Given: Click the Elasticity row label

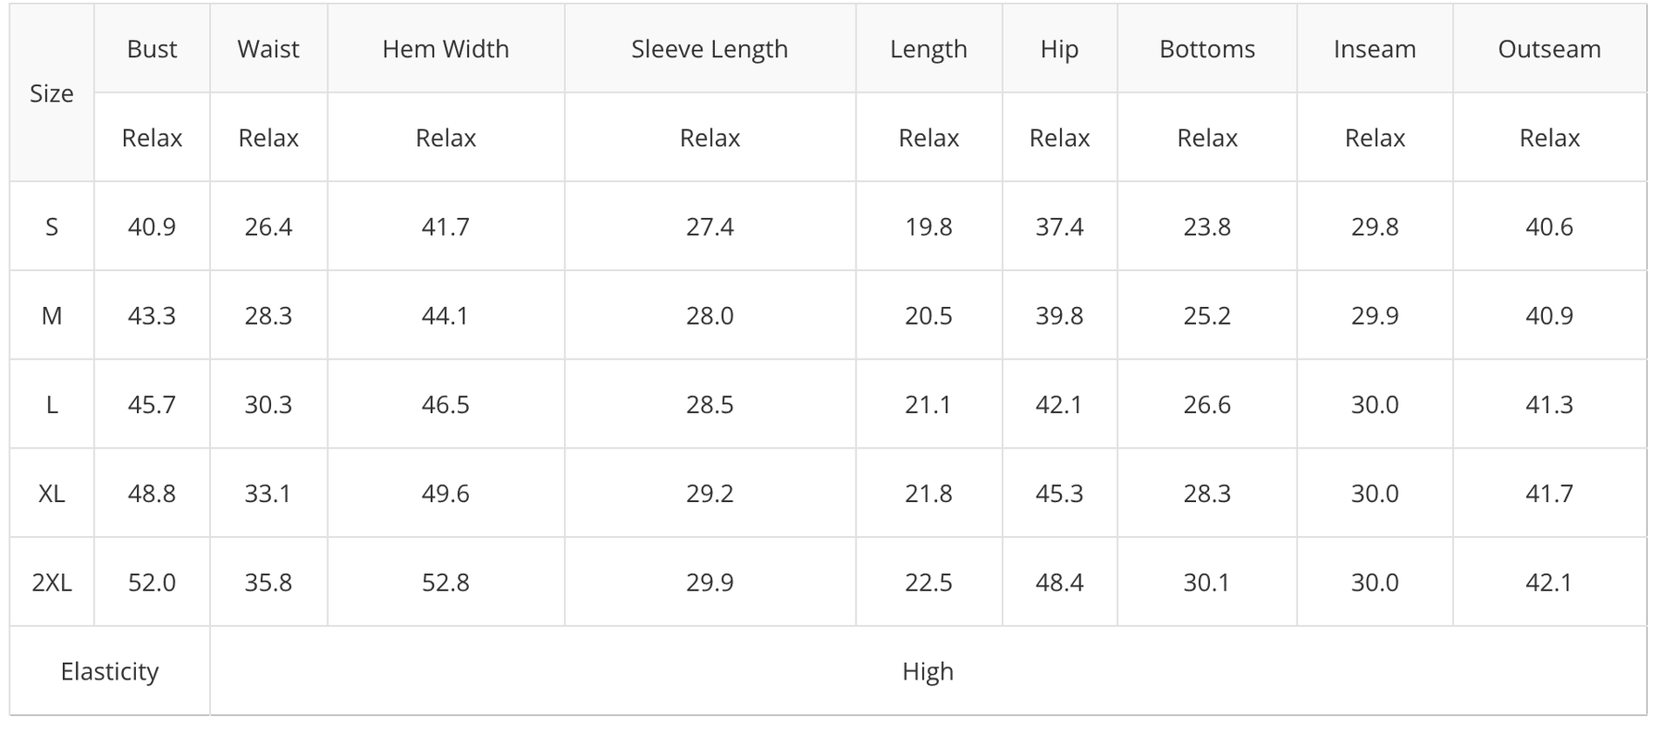Looking at the screenshot, I should [x=109, y=671].
